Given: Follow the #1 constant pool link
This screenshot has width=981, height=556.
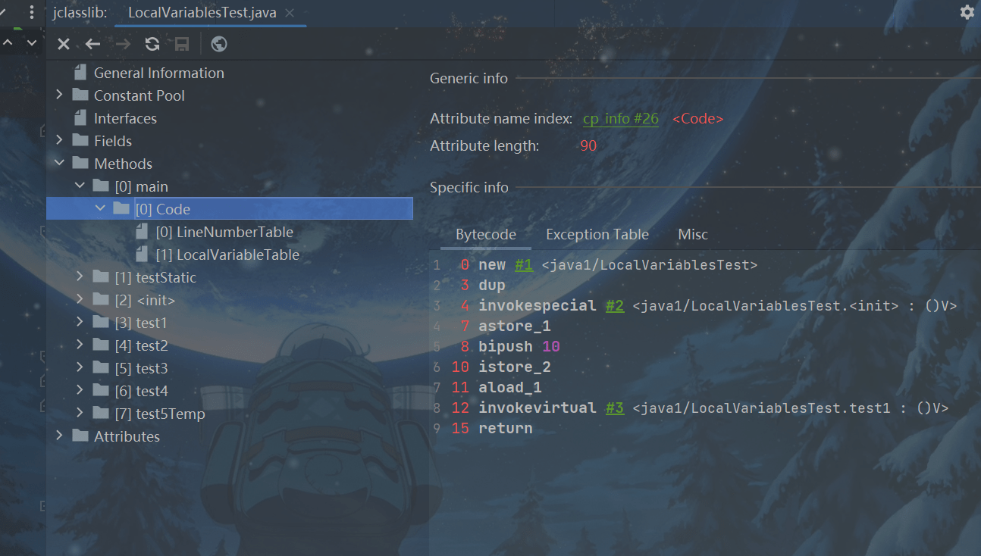Looking at the screenshot, I should 523,265.
